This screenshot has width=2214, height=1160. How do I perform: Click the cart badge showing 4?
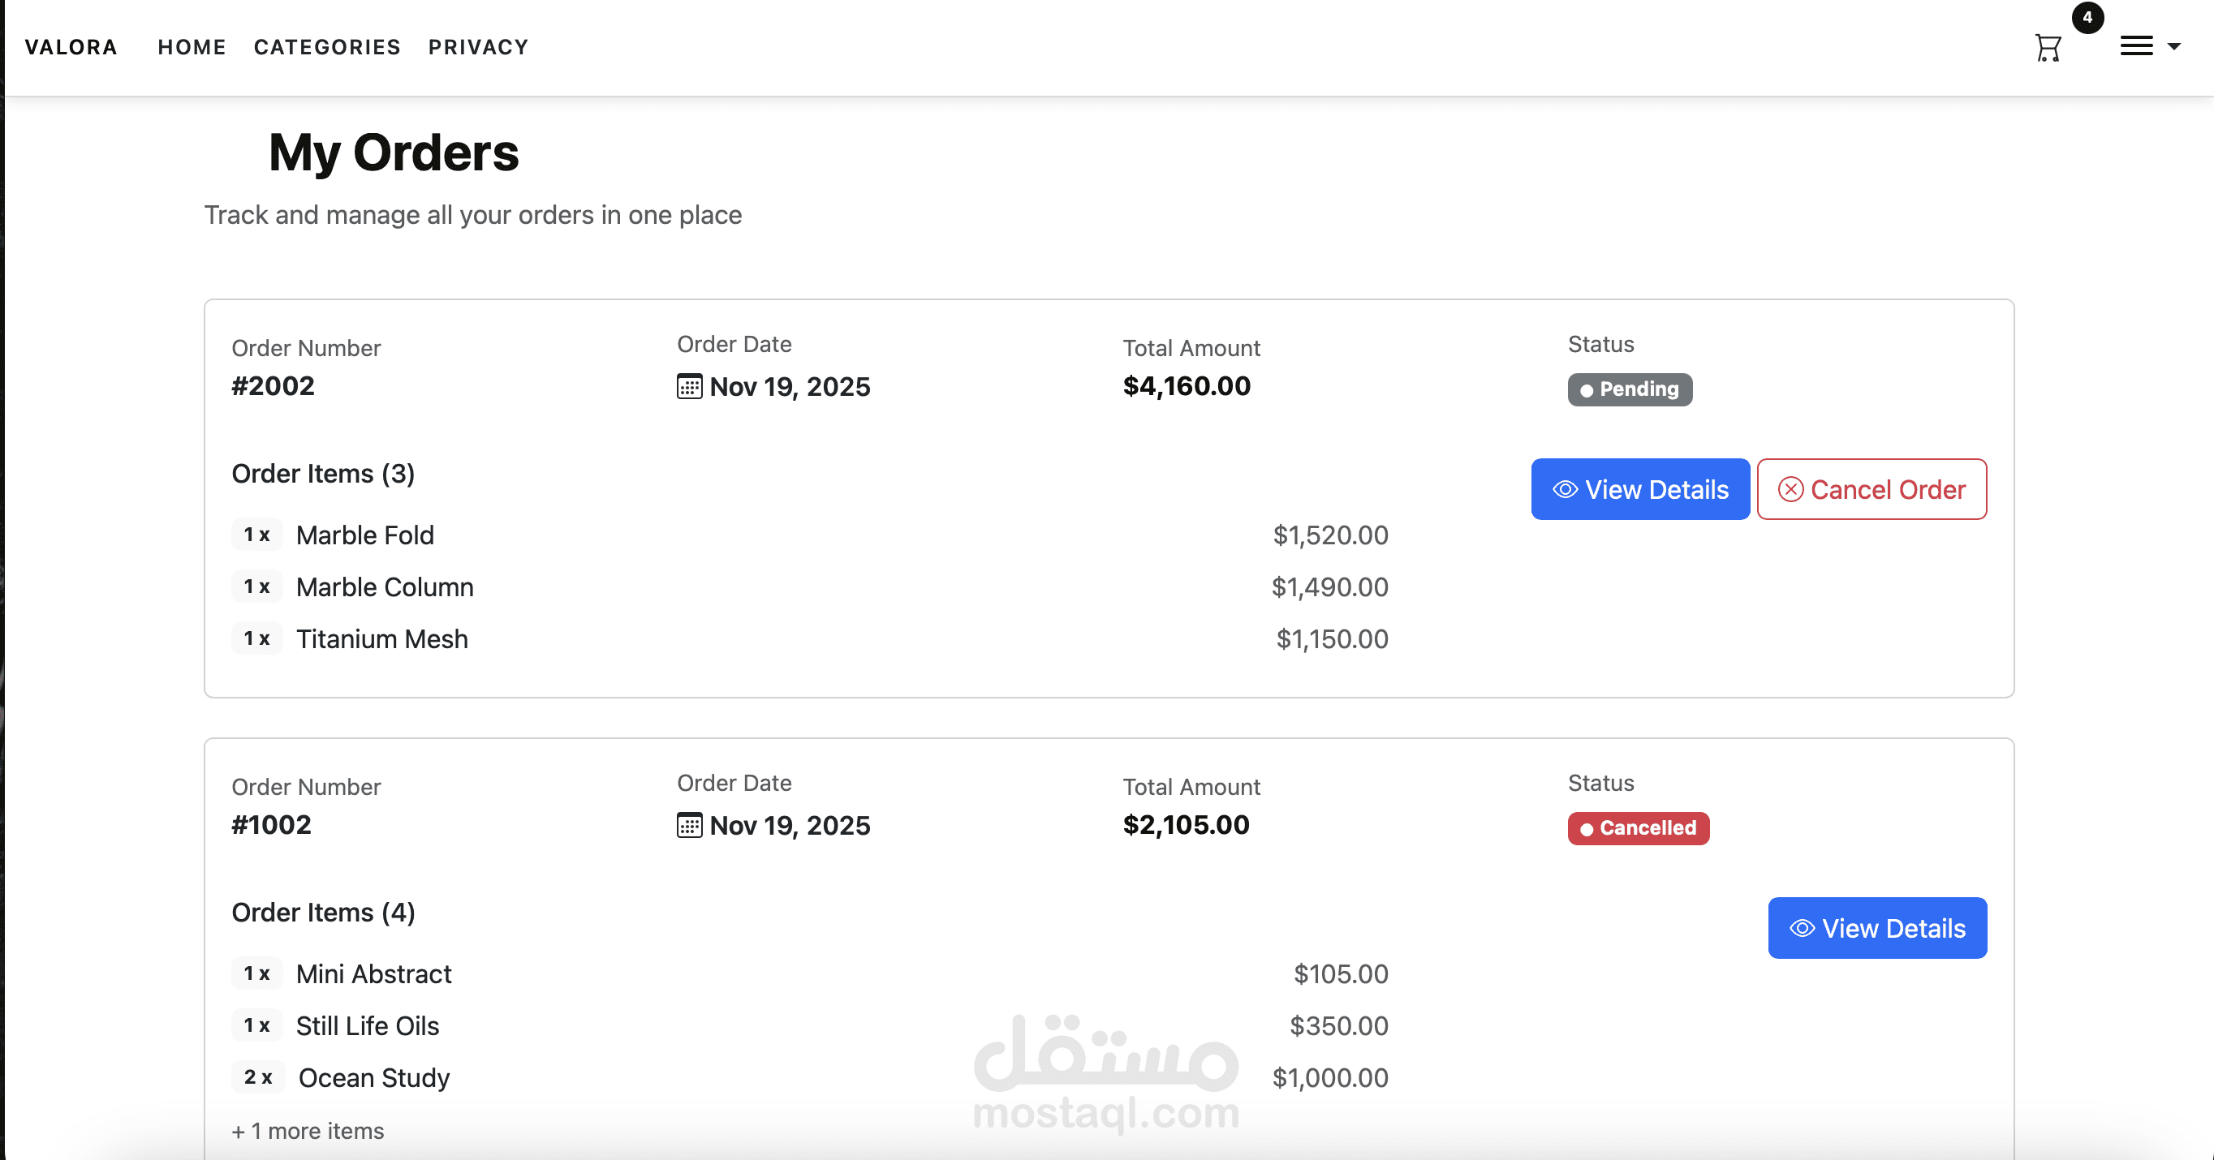pos(2087,17)
